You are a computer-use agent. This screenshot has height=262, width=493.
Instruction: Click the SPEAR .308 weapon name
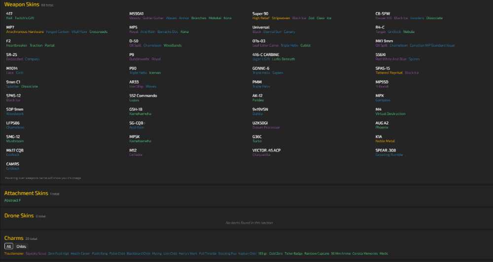coord(386,150)
